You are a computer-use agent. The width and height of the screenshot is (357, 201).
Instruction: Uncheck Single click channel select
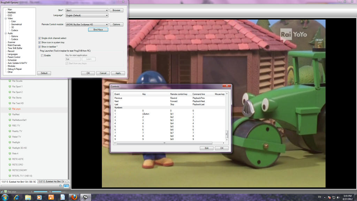click(39, 38)
